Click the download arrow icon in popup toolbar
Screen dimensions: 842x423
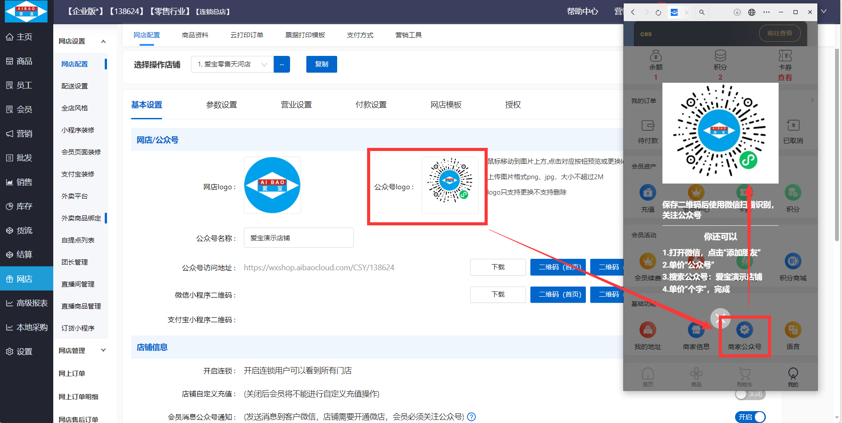tap(737, 12)
